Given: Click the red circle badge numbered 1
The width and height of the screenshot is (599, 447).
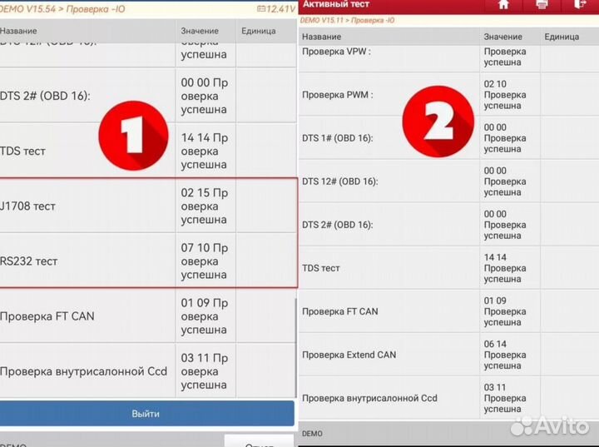Looking at the screenshot, I should [134, 134].
